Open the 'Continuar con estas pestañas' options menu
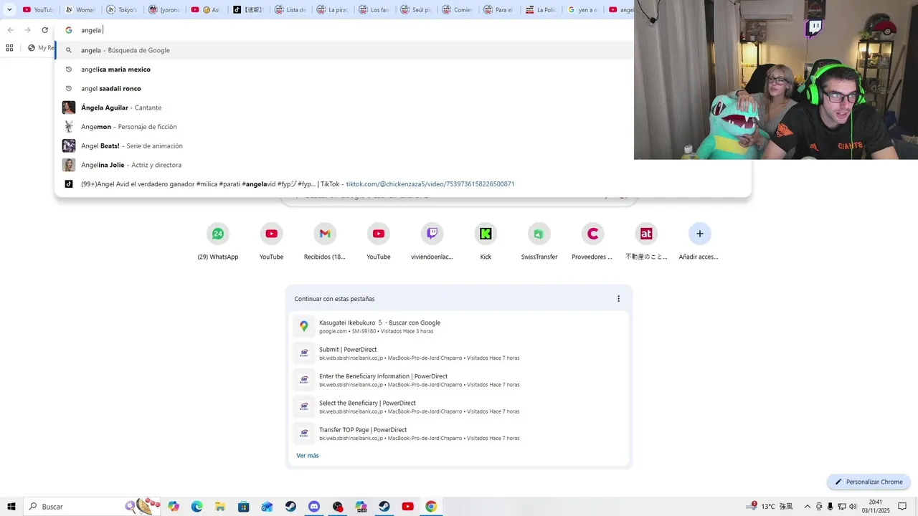 [x=618, y=299]
